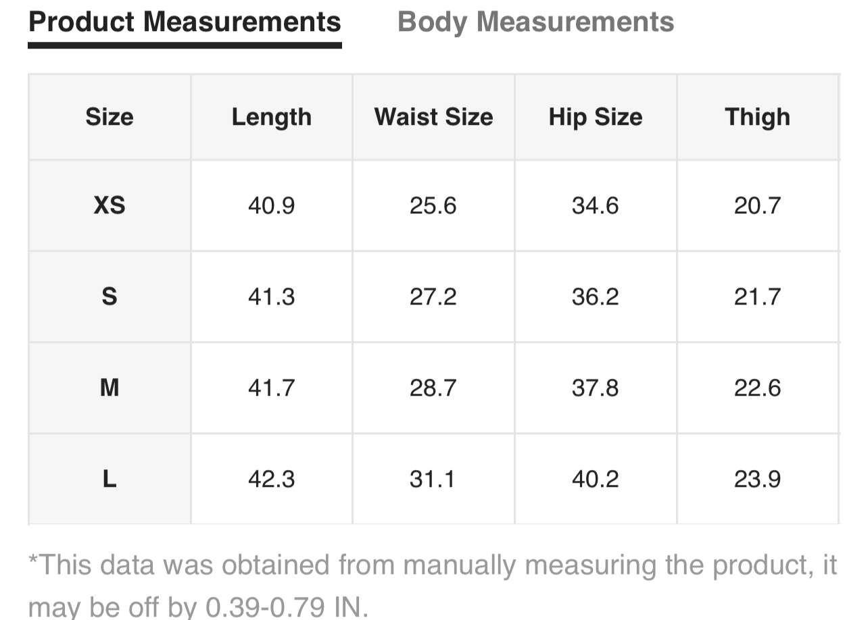The width and height of the screenshot is (868, 620).
Task: Click the L waist value 31.1
Action: 433,479
